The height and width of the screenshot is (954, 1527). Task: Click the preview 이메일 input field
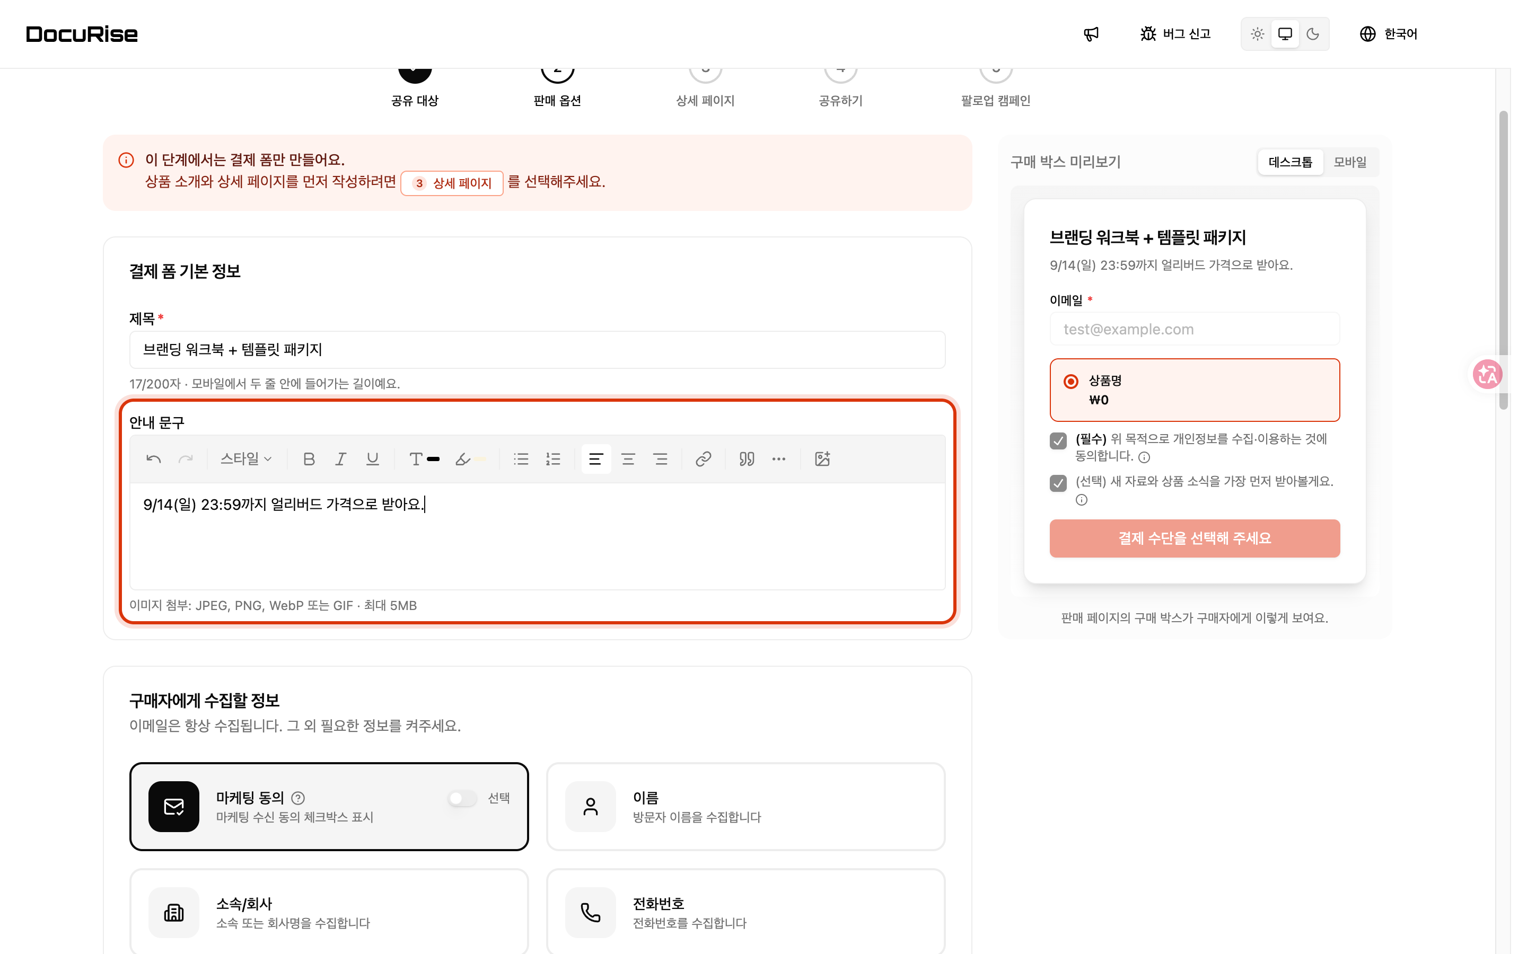pyautogui.click(x=1195, y=329)
